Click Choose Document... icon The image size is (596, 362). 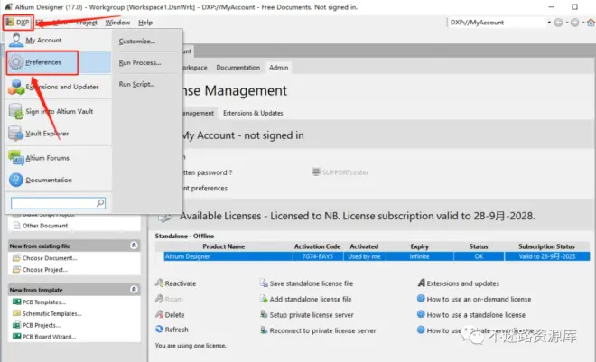click(x=16, y=258)
